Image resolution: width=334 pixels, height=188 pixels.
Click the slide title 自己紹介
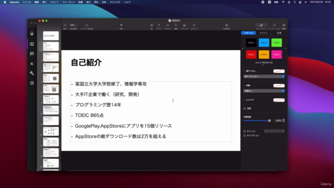(x=86, y=63)
